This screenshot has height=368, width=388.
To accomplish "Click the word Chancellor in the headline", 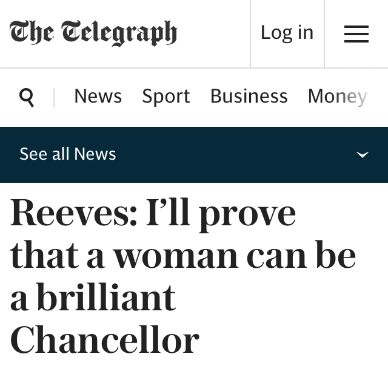I will pyautogui.click(x=104, y=341).
